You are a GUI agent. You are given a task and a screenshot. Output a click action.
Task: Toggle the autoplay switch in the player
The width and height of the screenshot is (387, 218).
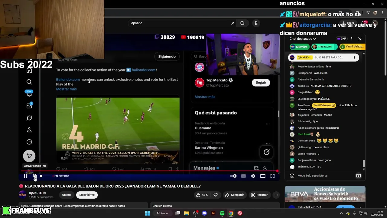[x=233, y=176]
